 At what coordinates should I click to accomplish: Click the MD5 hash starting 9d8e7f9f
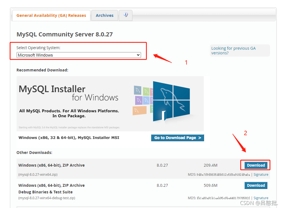[223, 175]
